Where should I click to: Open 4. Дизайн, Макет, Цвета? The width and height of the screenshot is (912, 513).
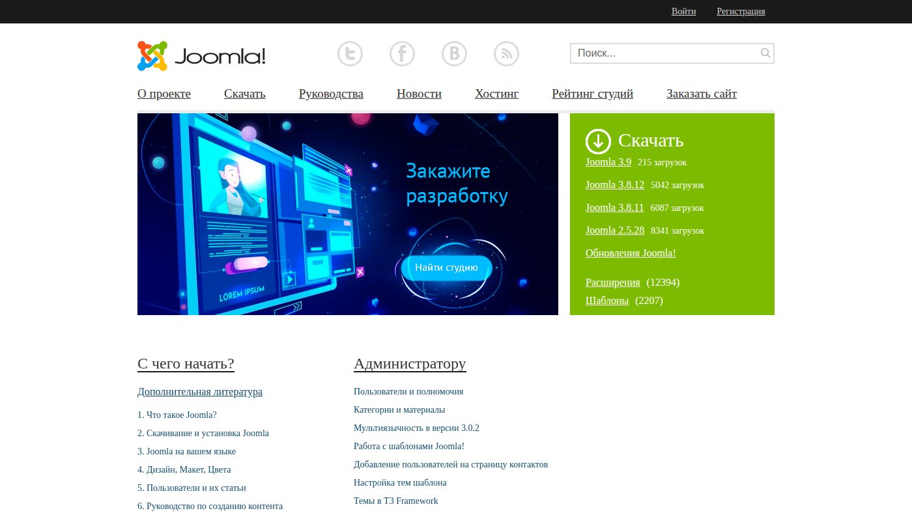coord(184,469)
